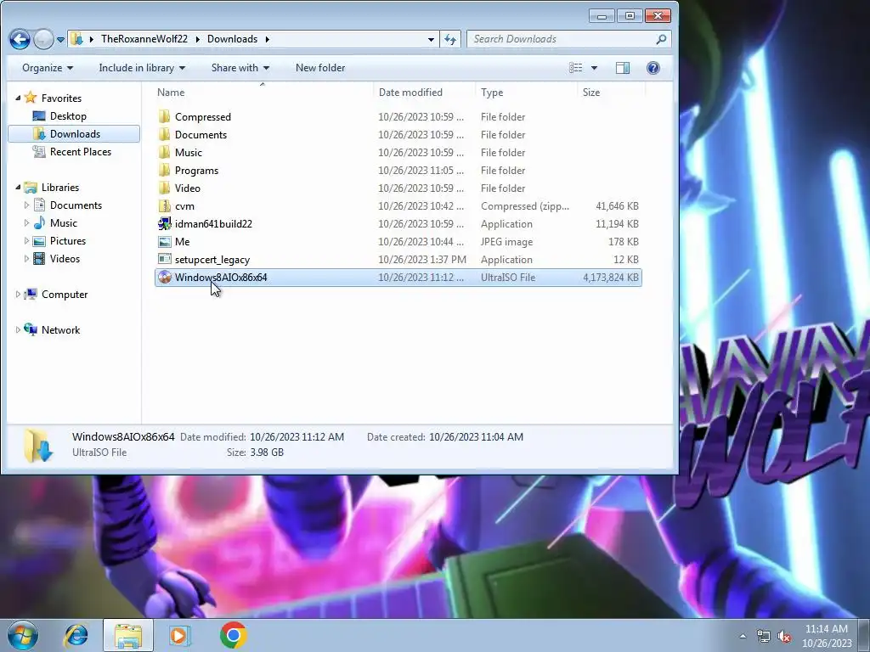The height and width of the screenshot is (652, 870).
Task: Open Windows Media Player from taskbar
Action: 179,635
